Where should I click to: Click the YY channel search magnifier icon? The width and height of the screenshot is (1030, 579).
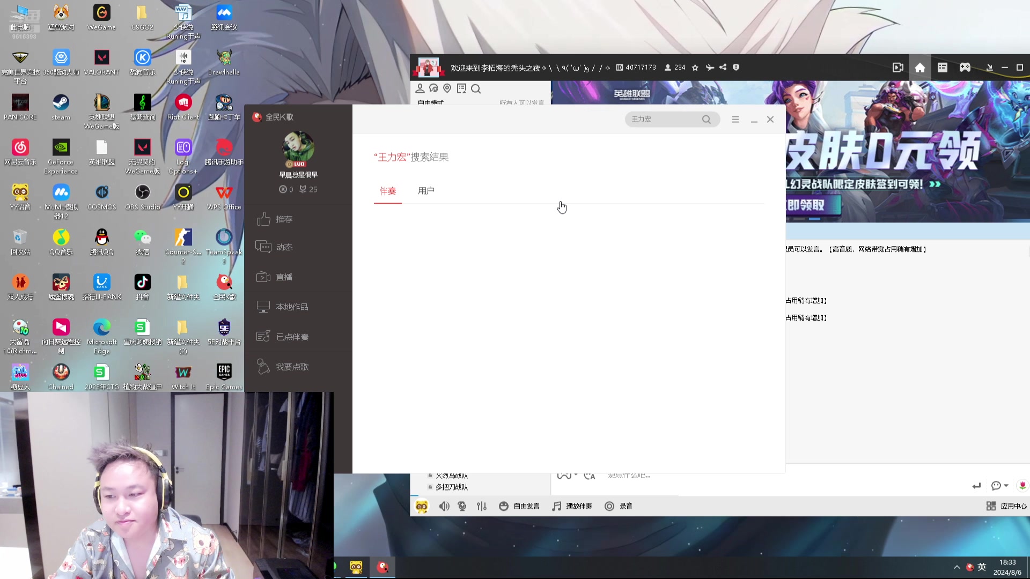[x=476, y=88]
